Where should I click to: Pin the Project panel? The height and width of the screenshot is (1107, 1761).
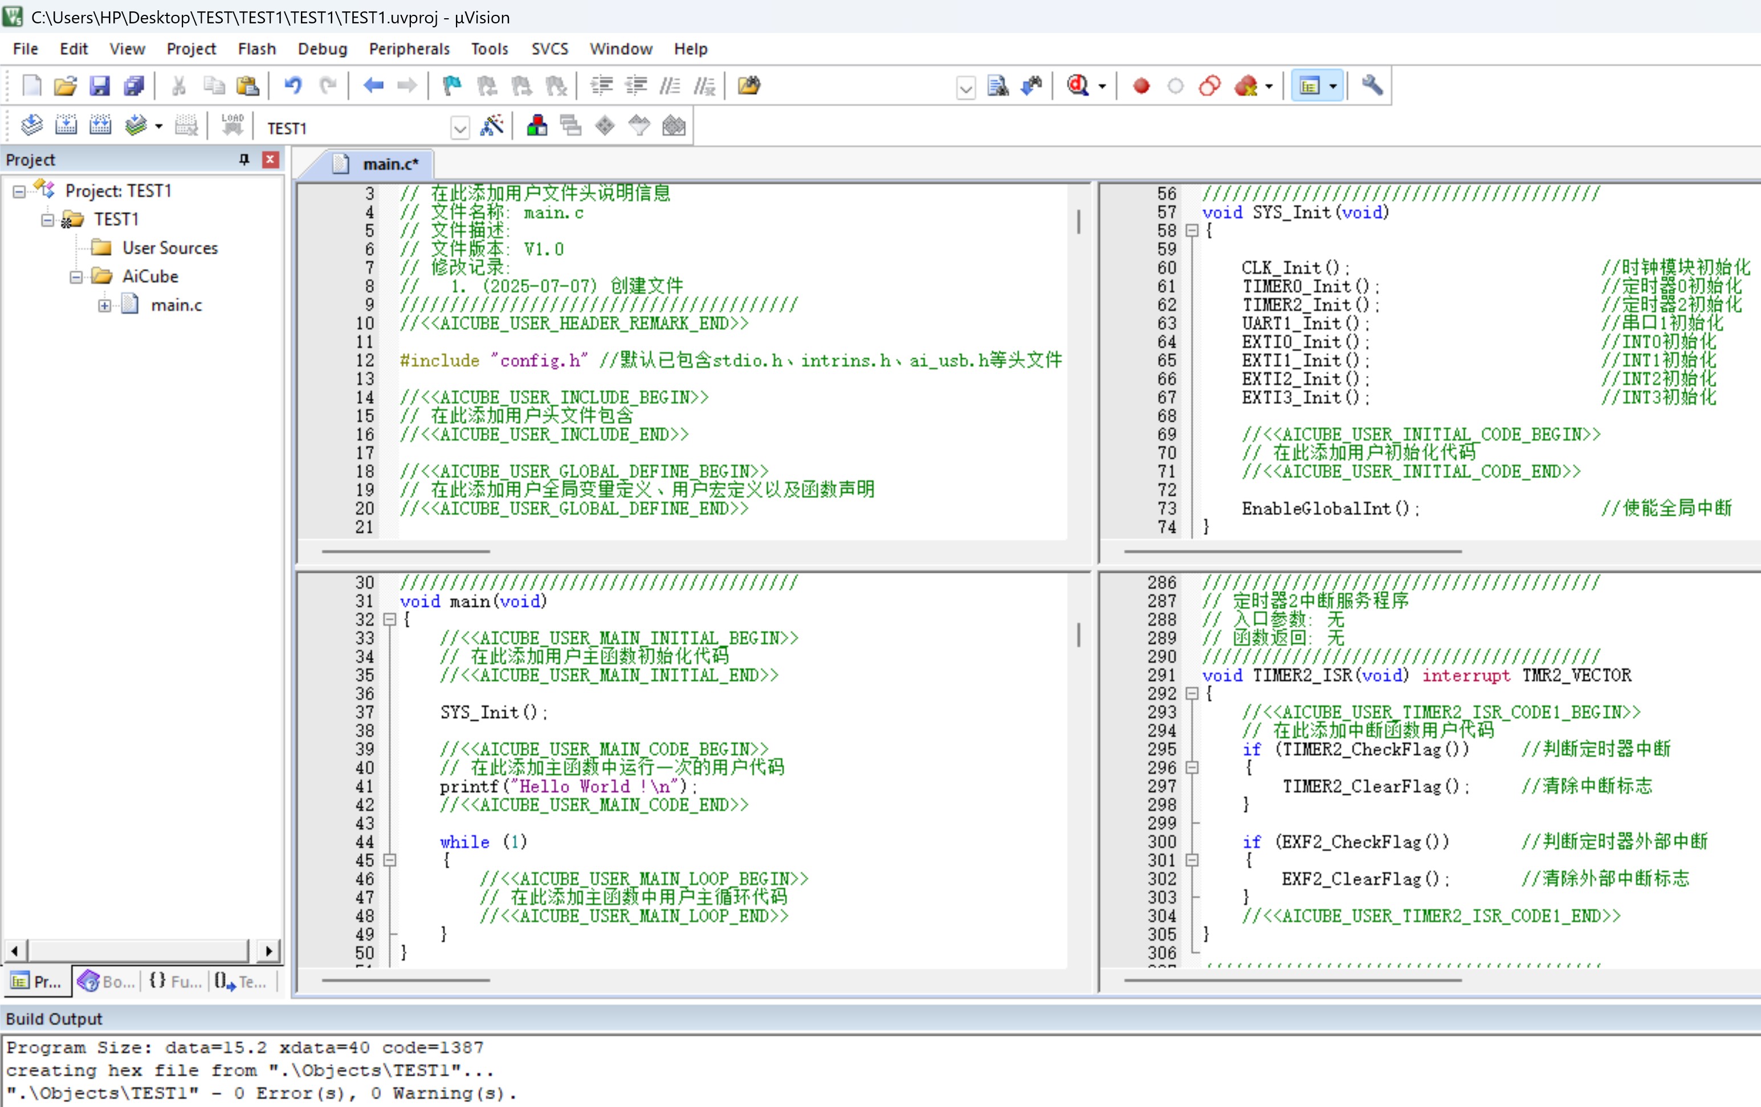coord(244,160)
